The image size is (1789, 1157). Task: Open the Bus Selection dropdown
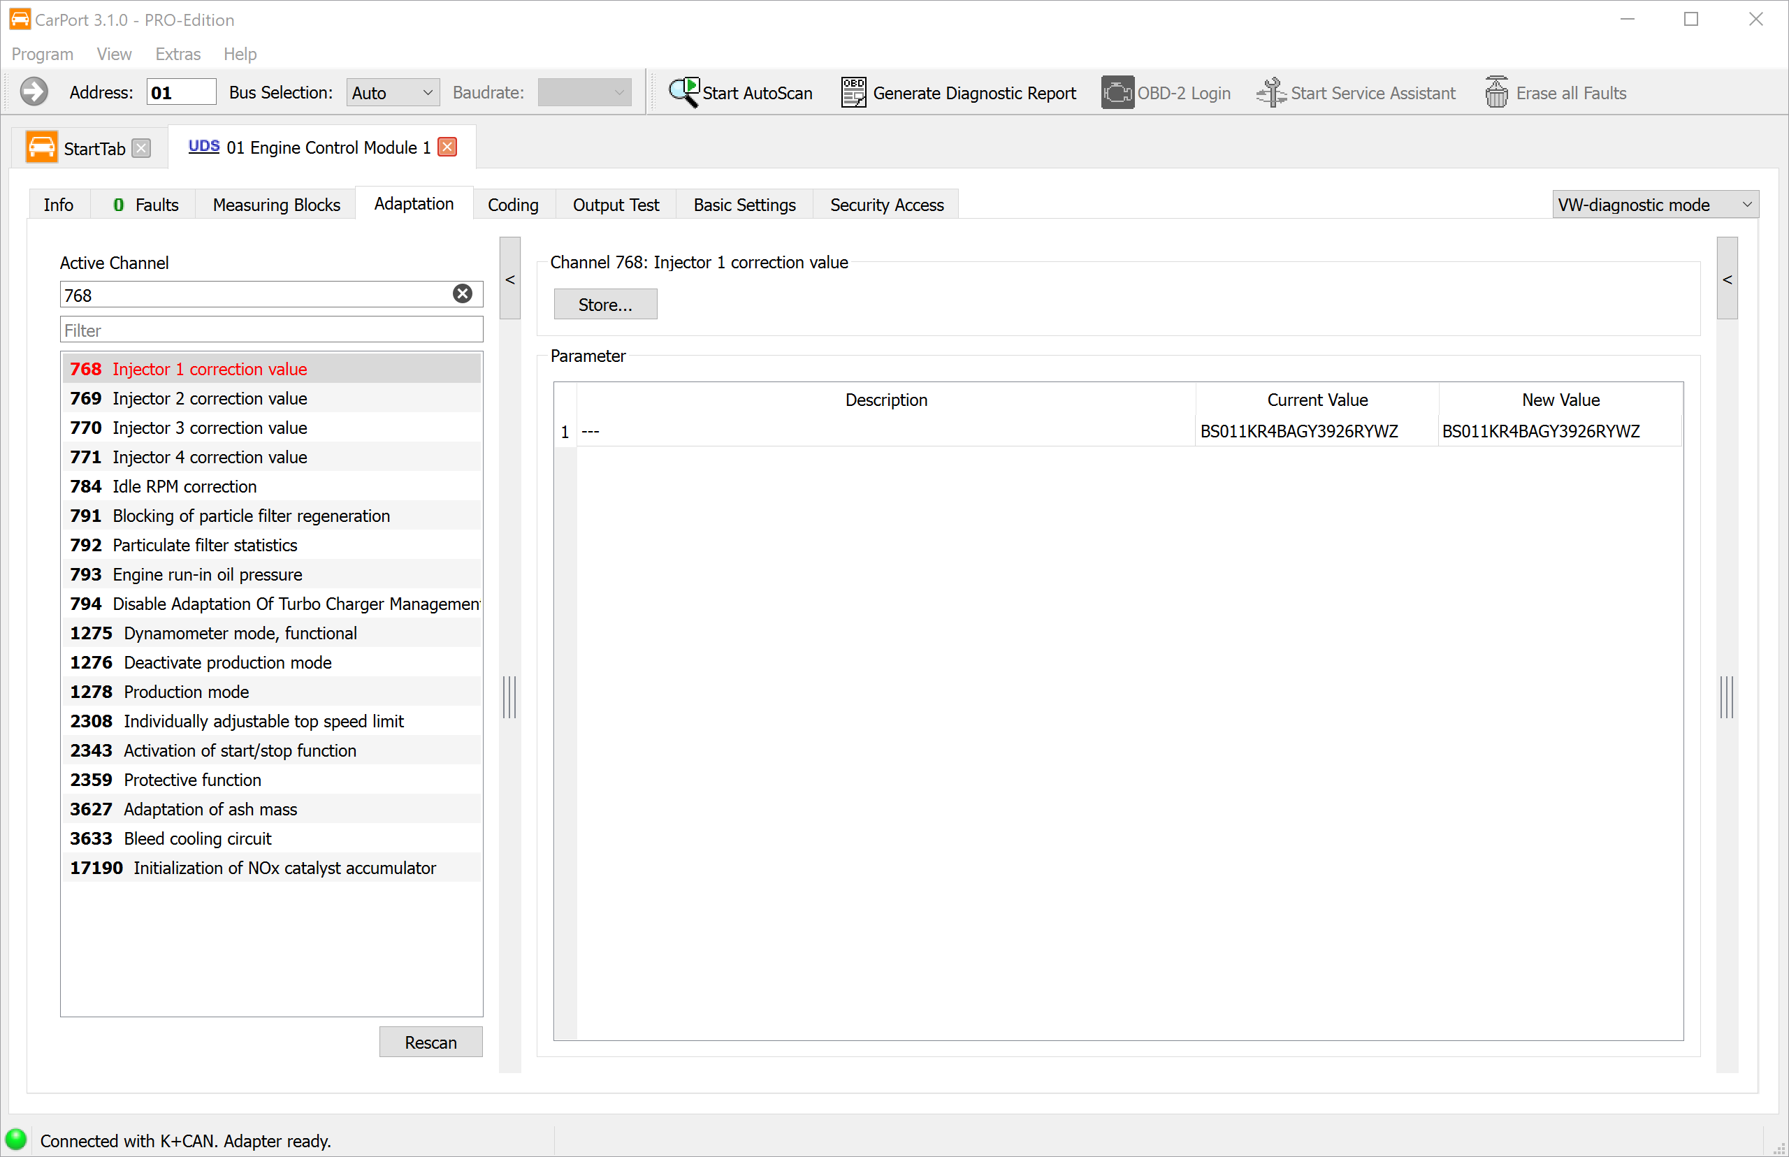pyautogui.click(x=393, y=92)
